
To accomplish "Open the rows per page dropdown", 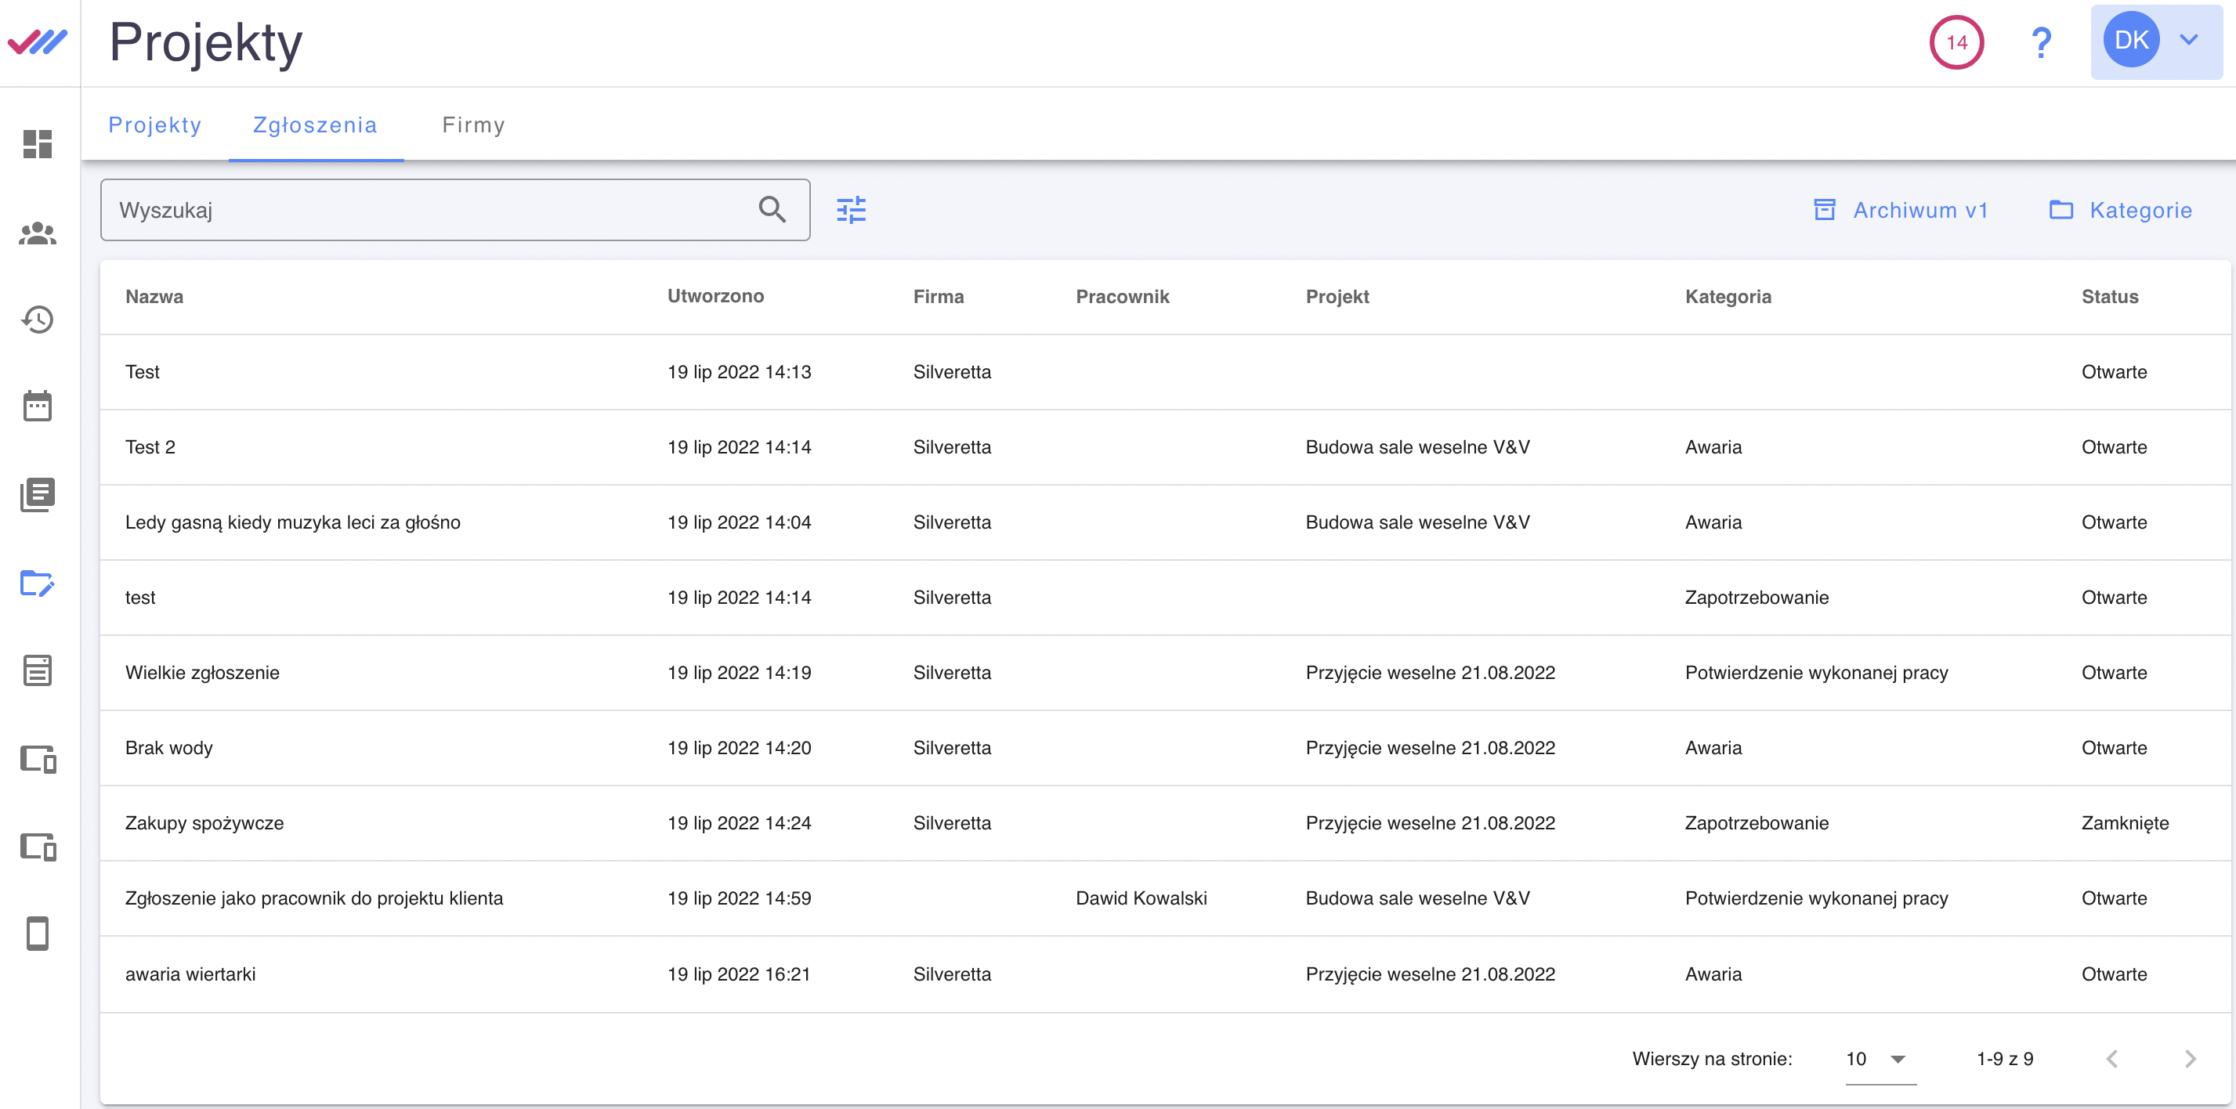I will [1880, 1059].
